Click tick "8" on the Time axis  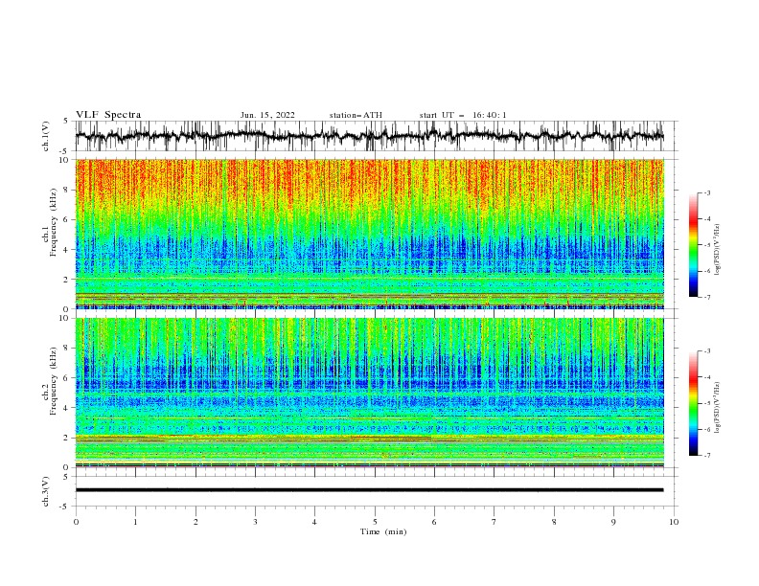tap(554, 522)
